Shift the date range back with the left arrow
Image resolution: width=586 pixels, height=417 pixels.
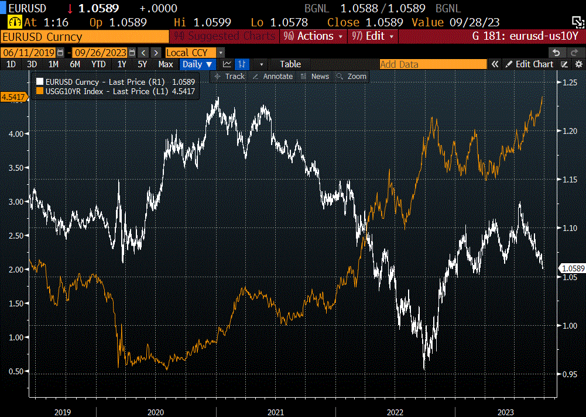click(143, 53)
